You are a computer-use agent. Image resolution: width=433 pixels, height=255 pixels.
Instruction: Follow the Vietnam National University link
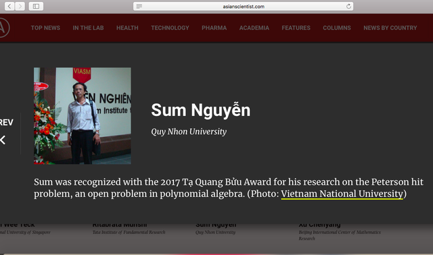coord(342,194)
